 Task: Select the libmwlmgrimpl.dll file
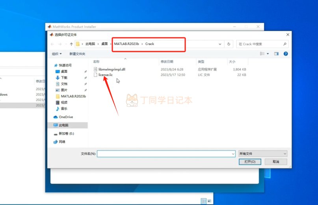click(x=112, y=69)
